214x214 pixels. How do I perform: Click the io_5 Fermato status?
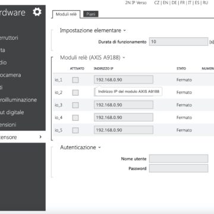pos(184,130)
